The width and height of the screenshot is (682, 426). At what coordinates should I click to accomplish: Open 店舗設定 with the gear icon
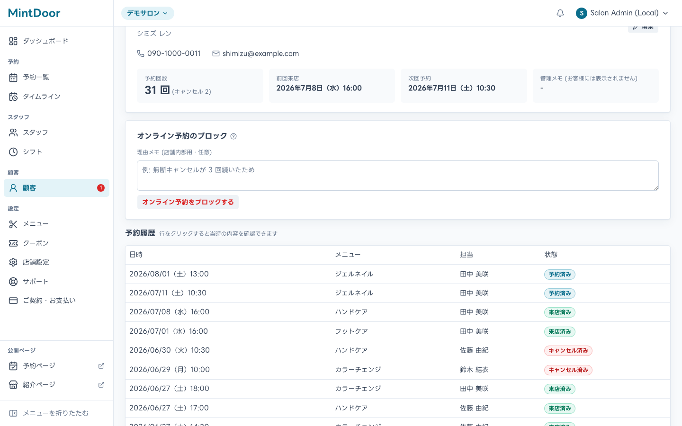tap(56, 262)
